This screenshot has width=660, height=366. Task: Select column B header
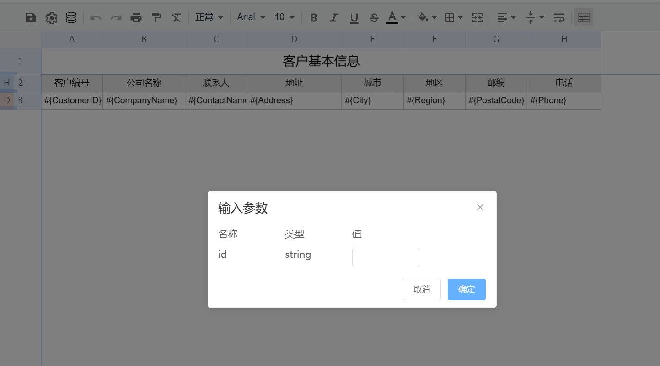click(144, 39)
